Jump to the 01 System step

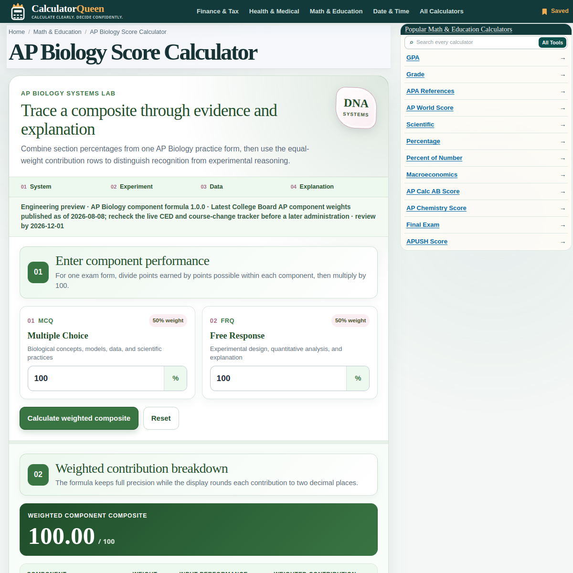36,187
